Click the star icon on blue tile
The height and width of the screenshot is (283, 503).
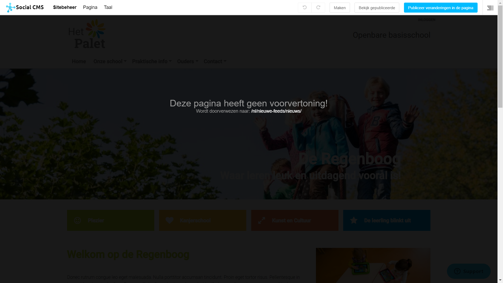point(354,220)
